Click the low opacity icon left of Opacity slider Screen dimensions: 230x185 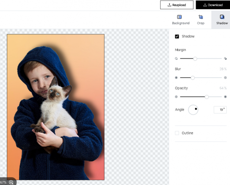coord(176,97)
